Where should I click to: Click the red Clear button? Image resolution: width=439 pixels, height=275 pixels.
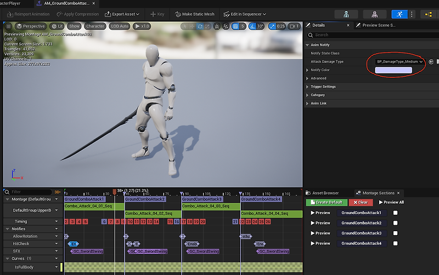pos(361,202)
